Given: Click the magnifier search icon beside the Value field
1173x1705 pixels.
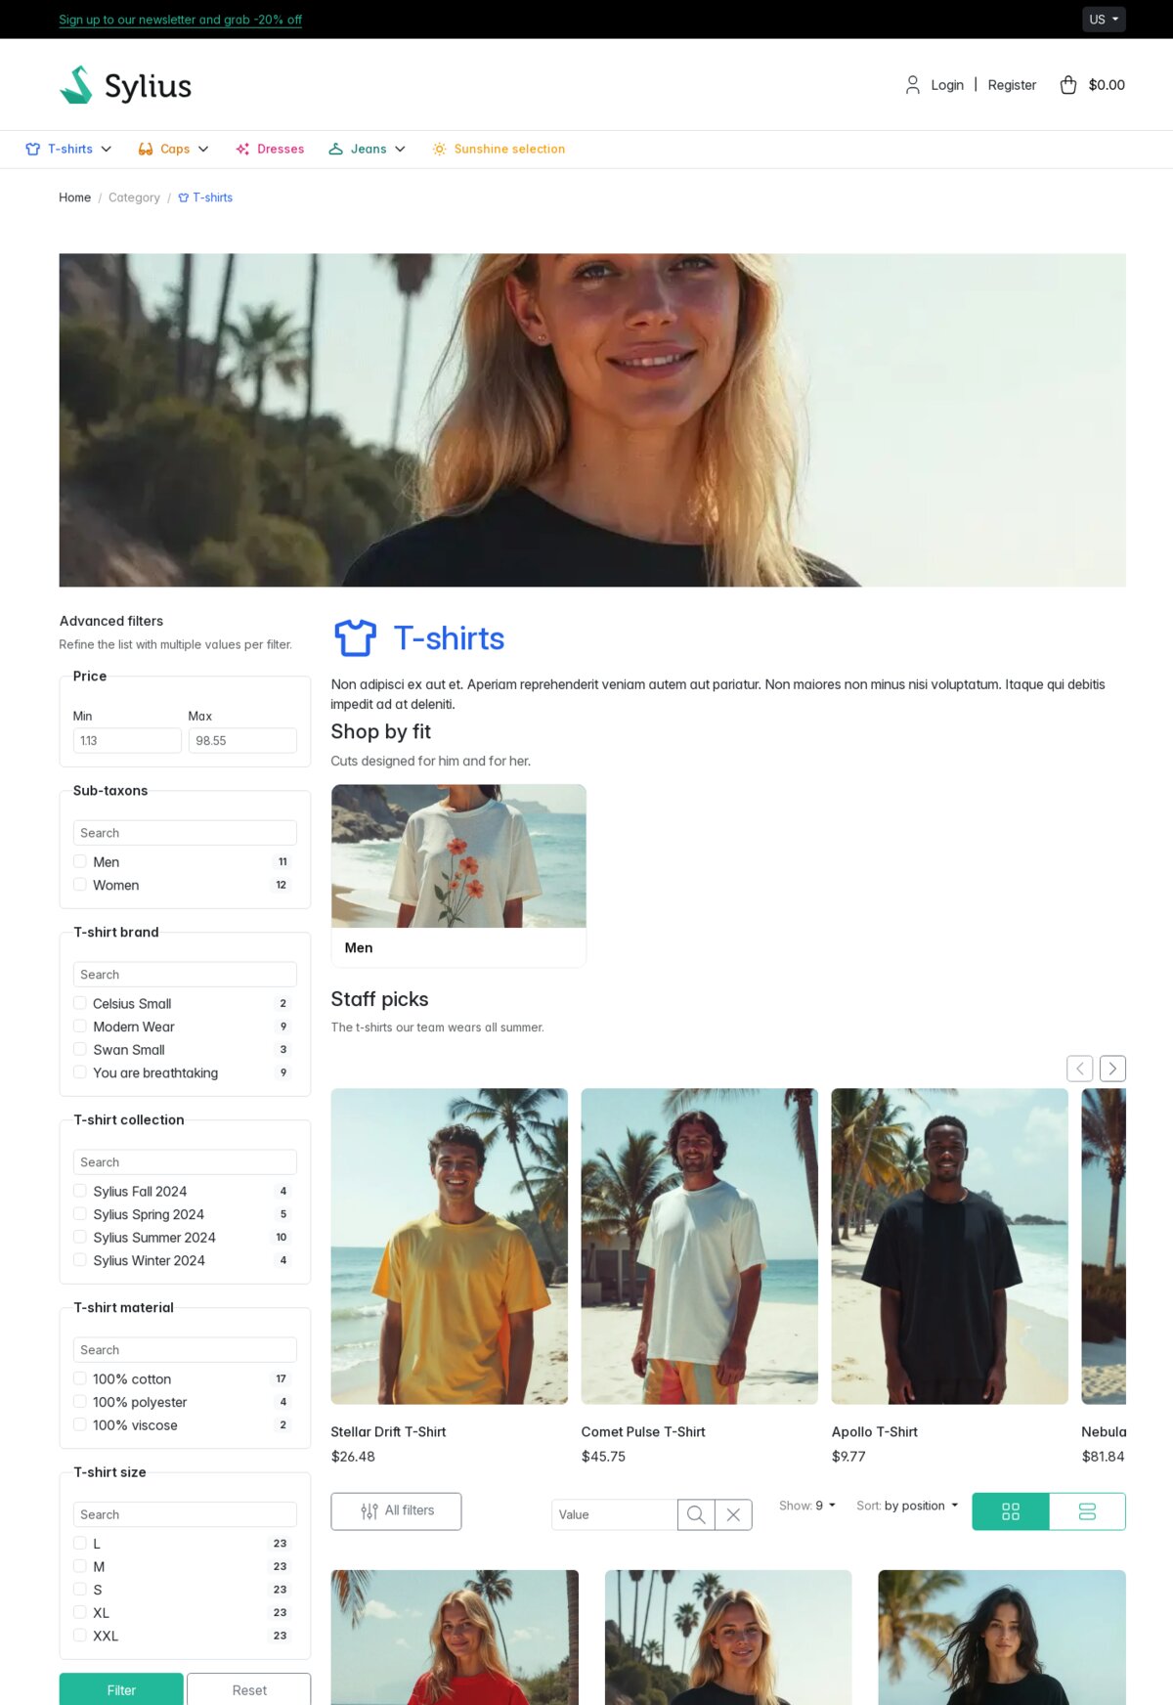Looking at the screenshot, I should [696, 1514].
